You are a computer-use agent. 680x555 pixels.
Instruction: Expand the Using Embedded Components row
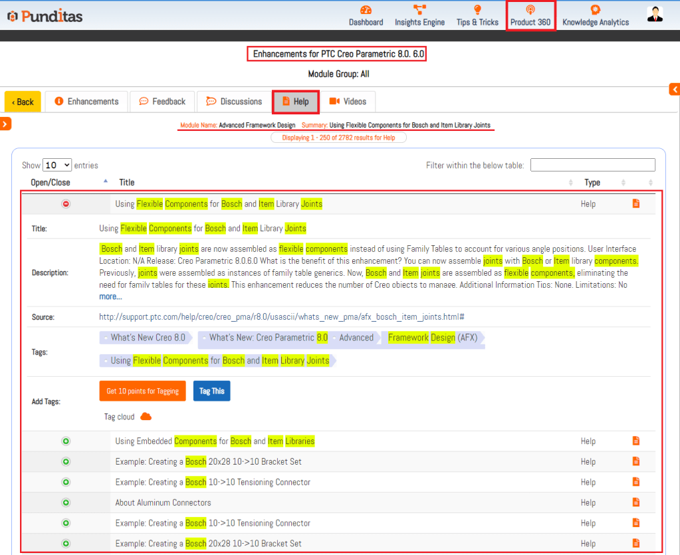pyautogui.click(x=66, y=441)
